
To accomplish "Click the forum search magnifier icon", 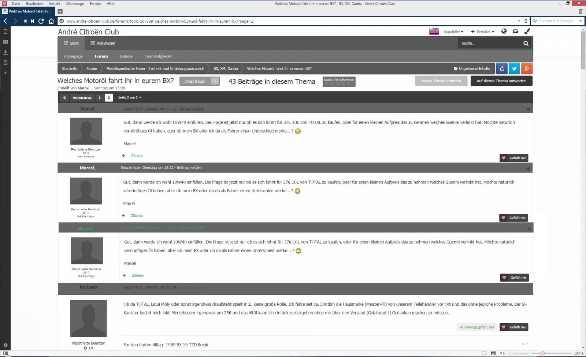I will tap(526, 43).
